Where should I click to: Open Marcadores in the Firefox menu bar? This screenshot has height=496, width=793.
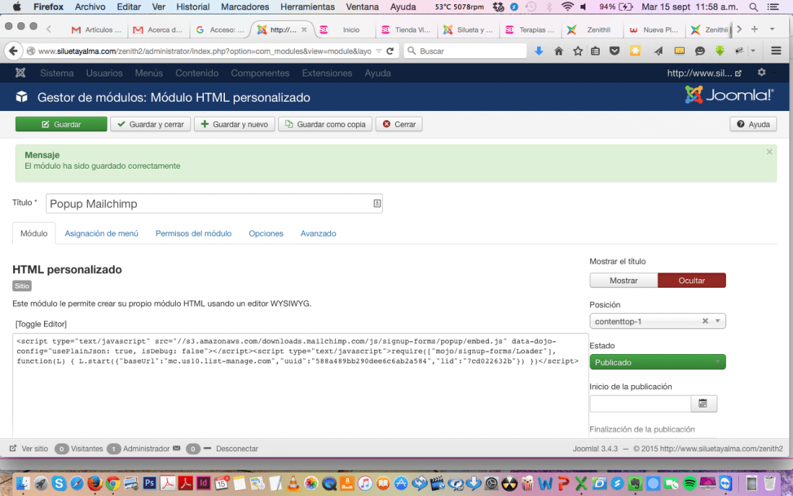(245, 7)
